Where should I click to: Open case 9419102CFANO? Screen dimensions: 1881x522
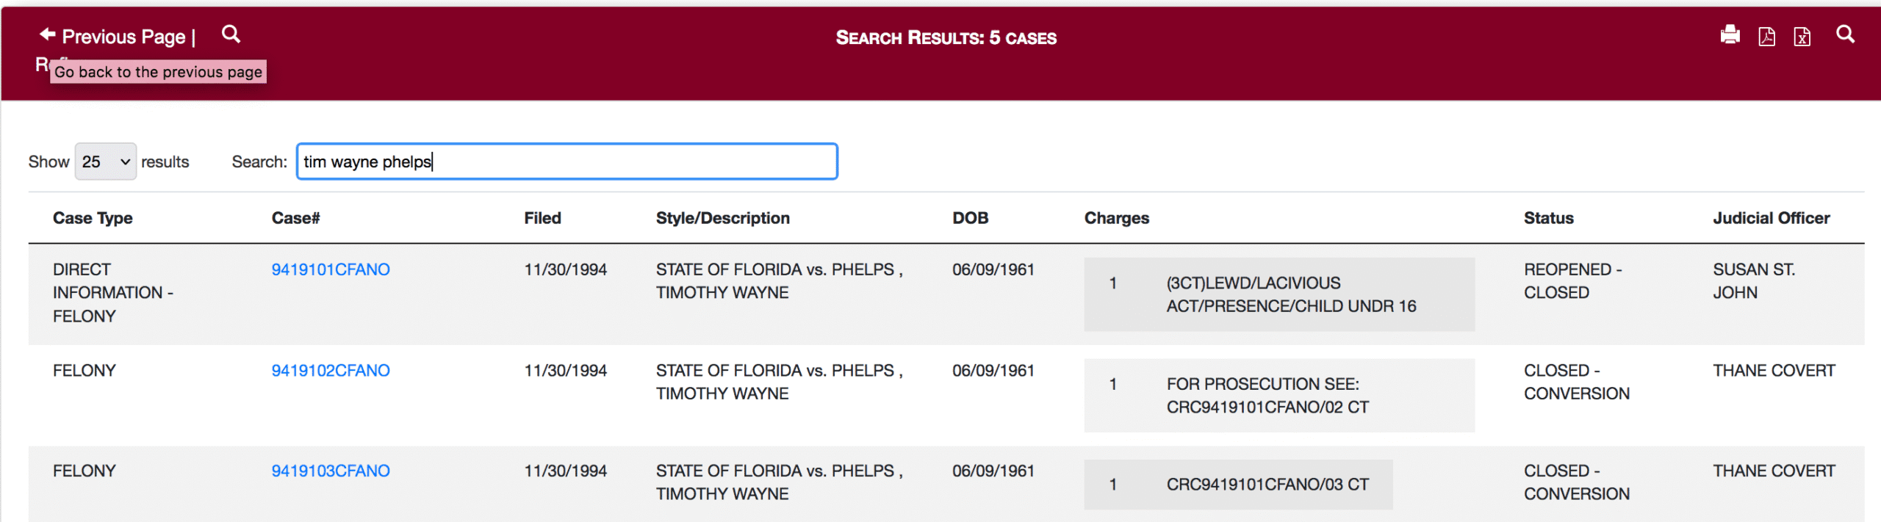pos(331,371)
